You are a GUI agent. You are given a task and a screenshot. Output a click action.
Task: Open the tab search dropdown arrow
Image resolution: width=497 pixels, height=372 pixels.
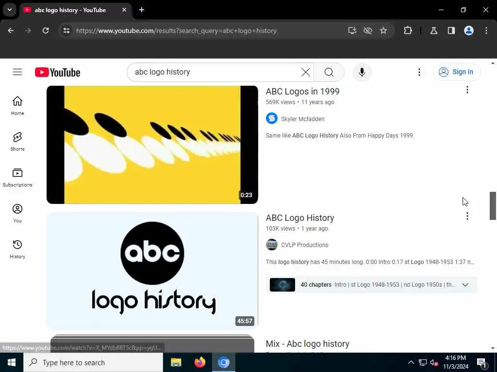(x=10, y=10)
